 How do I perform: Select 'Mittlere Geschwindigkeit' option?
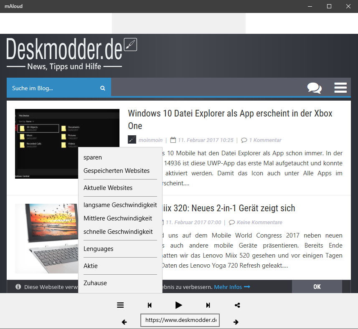(120, 218)
